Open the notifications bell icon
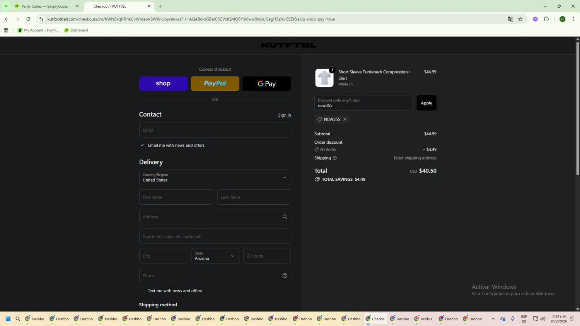The height and width of the screenshot is (326, 580). [572, 319]
